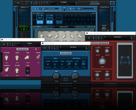
Task: Toggle the Phaser Sync switch
Action: coord(28,70)
